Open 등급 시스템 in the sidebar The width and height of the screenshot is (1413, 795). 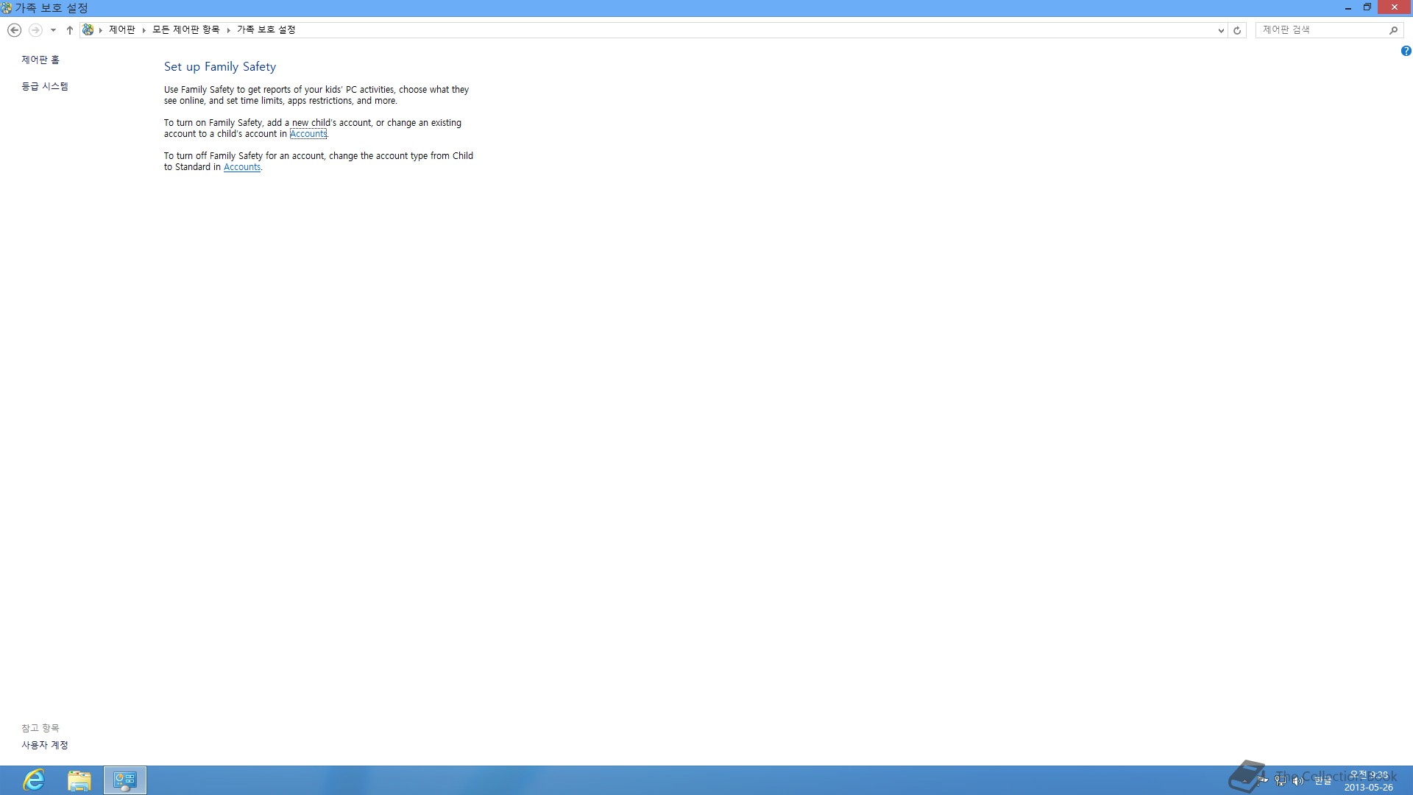tap(45, 86)
